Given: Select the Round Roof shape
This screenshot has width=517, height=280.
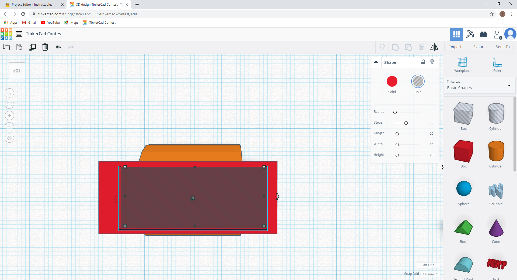Looking at the screenshot, I should click(463, 265).
